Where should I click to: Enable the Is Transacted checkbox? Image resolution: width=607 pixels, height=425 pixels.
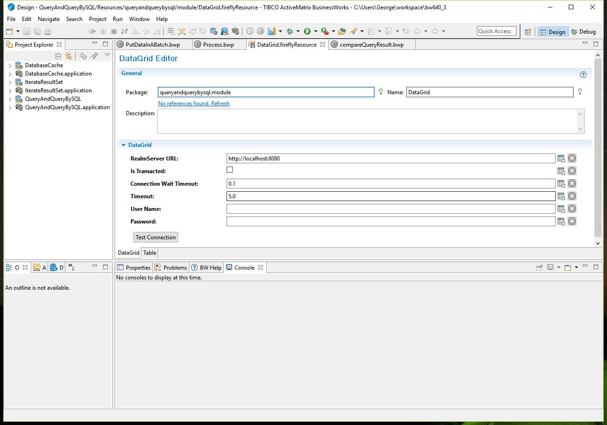(229, 170)
